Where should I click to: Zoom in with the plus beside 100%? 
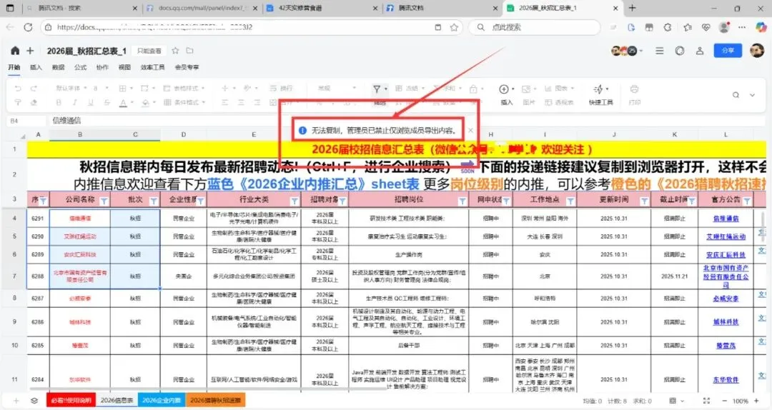[757, 401]
